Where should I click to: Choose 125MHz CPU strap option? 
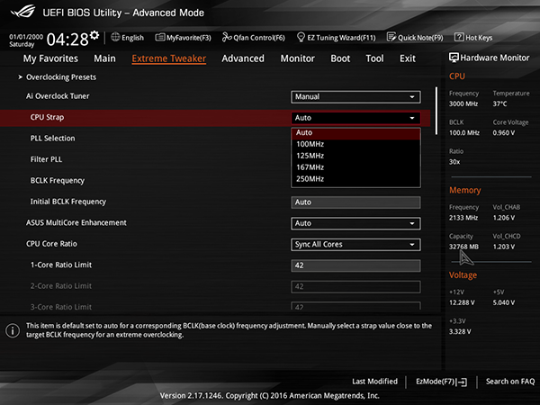[355, 156]
